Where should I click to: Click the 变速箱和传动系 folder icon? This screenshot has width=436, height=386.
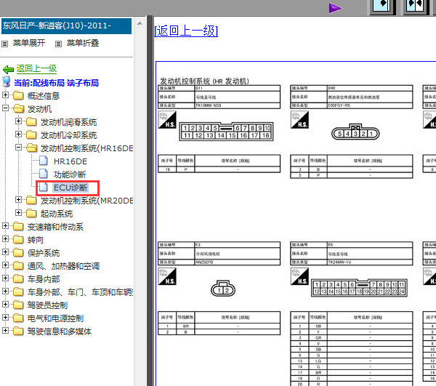point(18,226)
